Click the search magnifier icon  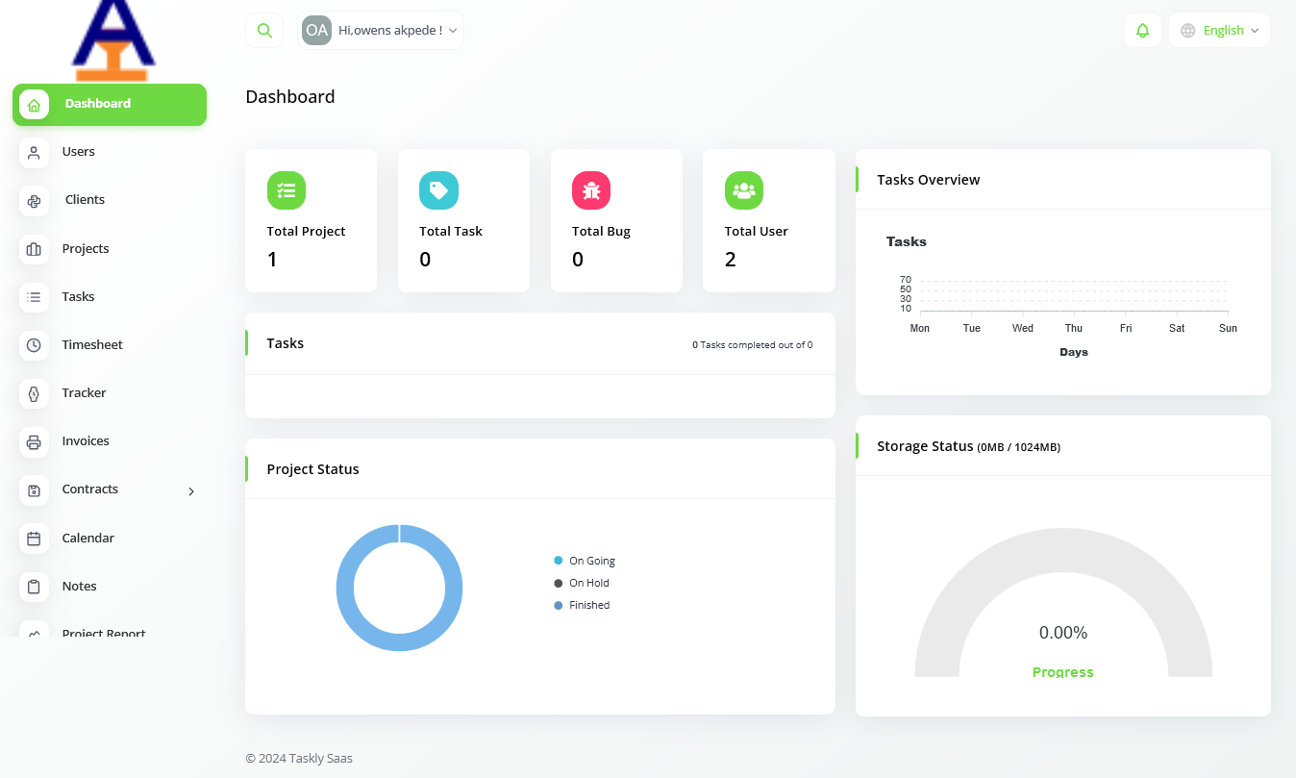click(264, 31)
